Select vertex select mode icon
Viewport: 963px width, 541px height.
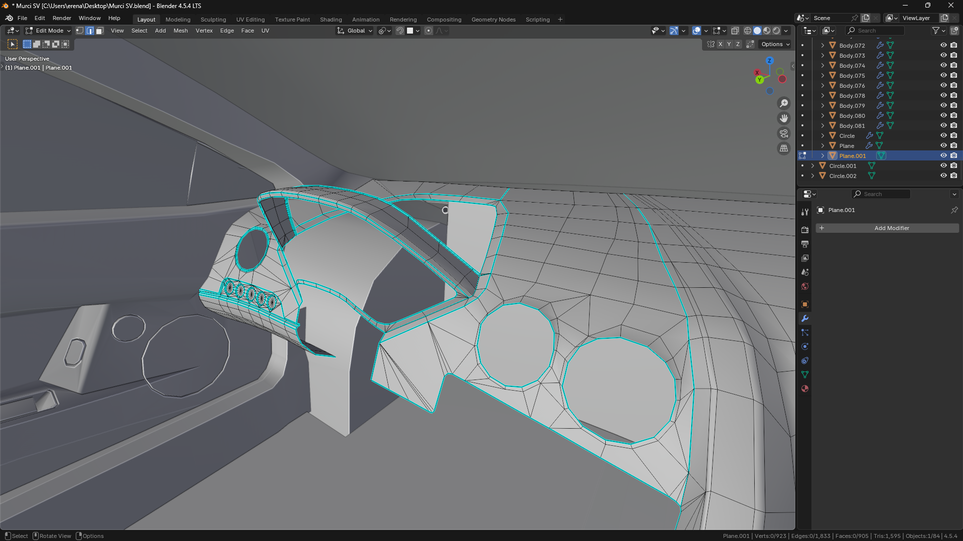pos(80,31)
